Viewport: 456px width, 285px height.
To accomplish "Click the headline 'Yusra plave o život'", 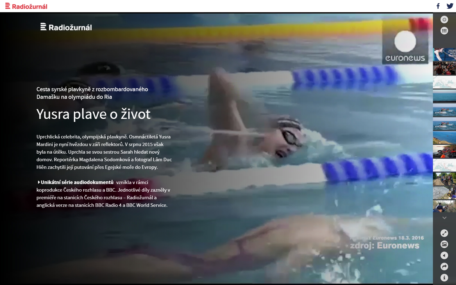I will pyautogui.click(x=93, y=114).
